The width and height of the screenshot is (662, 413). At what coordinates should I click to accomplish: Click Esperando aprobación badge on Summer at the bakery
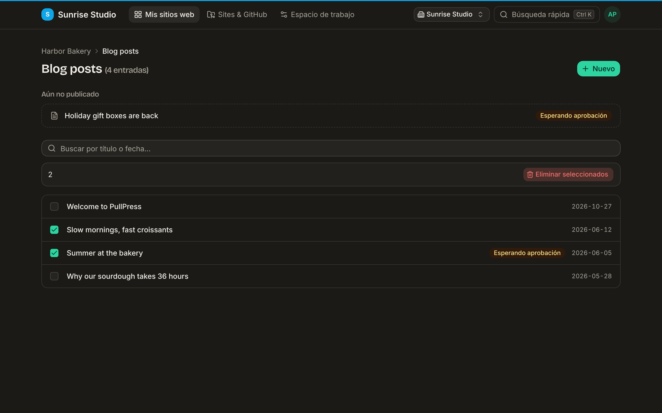527,253
